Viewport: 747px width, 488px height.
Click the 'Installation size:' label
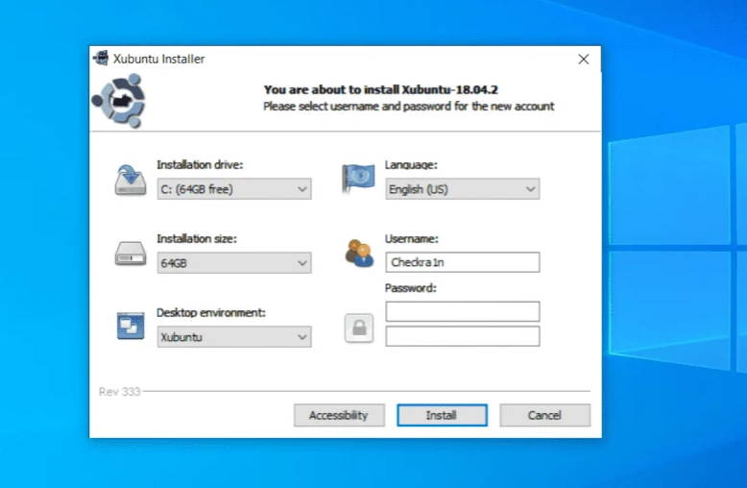tap(197, 239)
